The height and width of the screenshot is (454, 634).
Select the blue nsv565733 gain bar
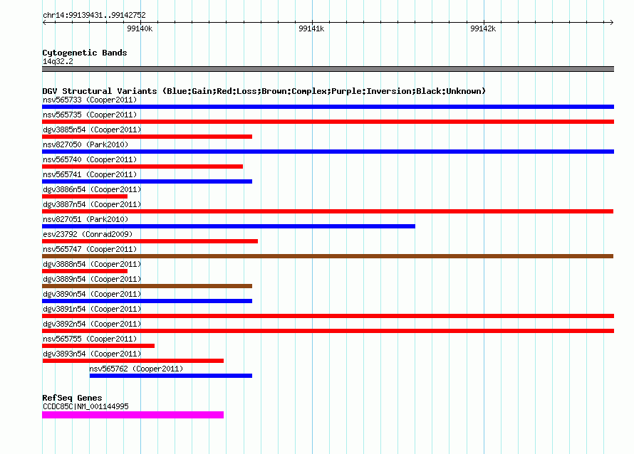328,107
